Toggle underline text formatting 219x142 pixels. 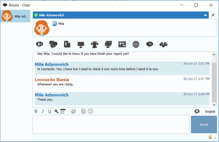pos(50,112)
